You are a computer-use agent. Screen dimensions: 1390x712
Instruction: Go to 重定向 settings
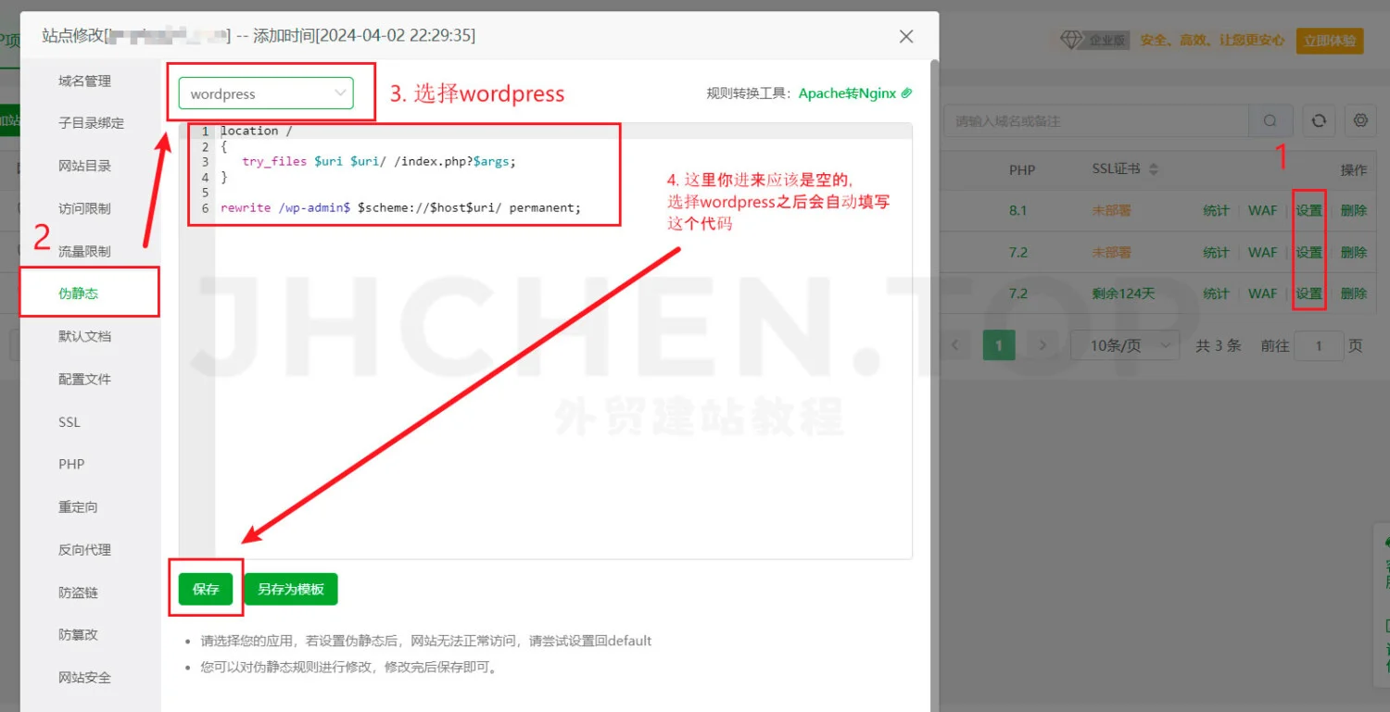coord(78,506)
